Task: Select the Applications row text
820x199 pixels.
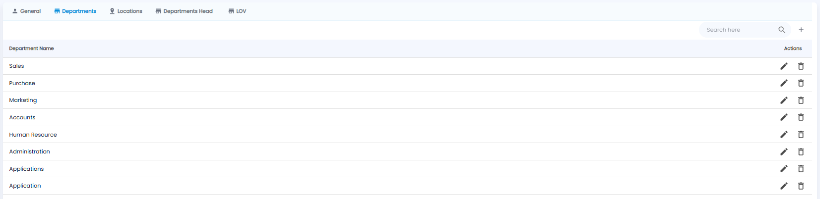Action: coord(26,169)
